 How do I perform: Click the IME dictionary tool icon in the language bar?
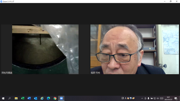[x=131, y=98]
